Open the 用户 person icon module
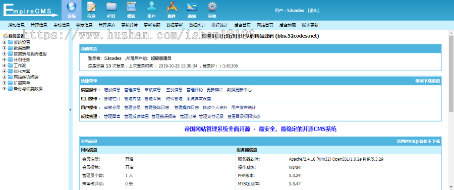The image size is (454, 190). coord(151,10)
